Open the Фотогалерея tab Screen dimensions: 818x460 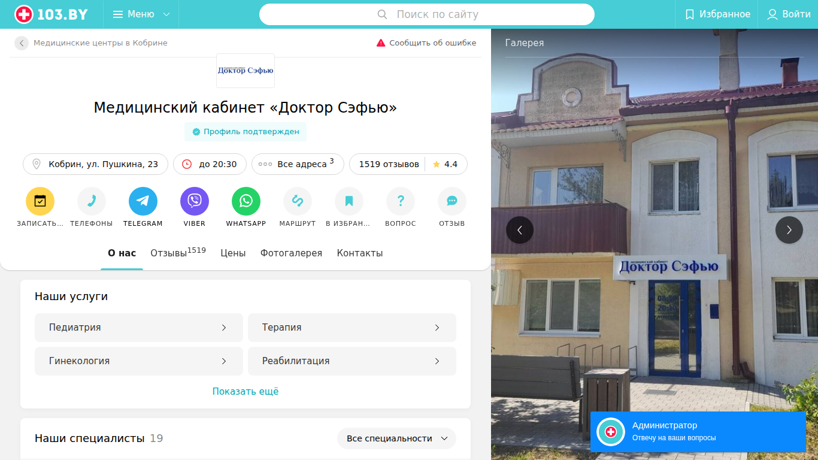point(291,253)
